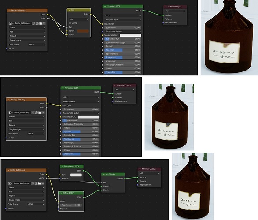258x220 pixels.
Task: Click Roughness slider in Mix-setup Principled BSDF
Action: click(x=123, y=57)
